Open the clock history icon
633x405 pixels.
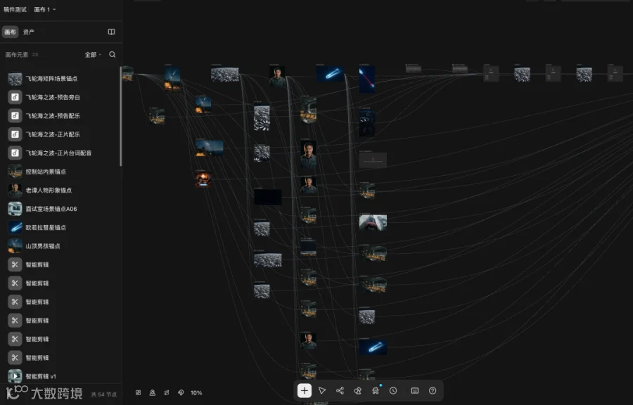393,390
